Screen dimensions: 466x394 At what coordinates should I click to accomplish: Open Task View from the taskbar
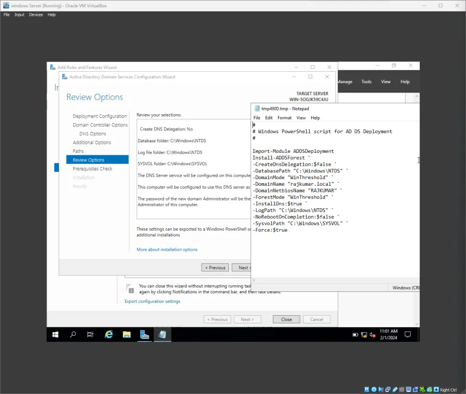pos(90,335)
